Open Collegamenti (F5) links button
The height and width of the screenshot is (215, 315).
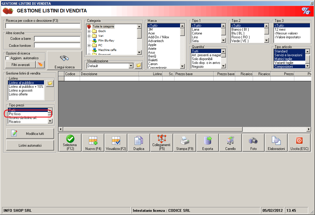161,143
